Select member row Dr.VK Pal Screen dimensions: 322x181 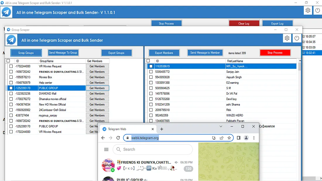click(x=221, y=94)
